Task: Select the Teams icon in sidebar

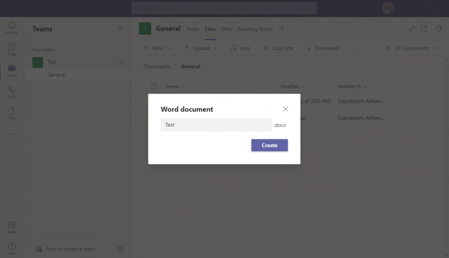Action: (12, 70)
